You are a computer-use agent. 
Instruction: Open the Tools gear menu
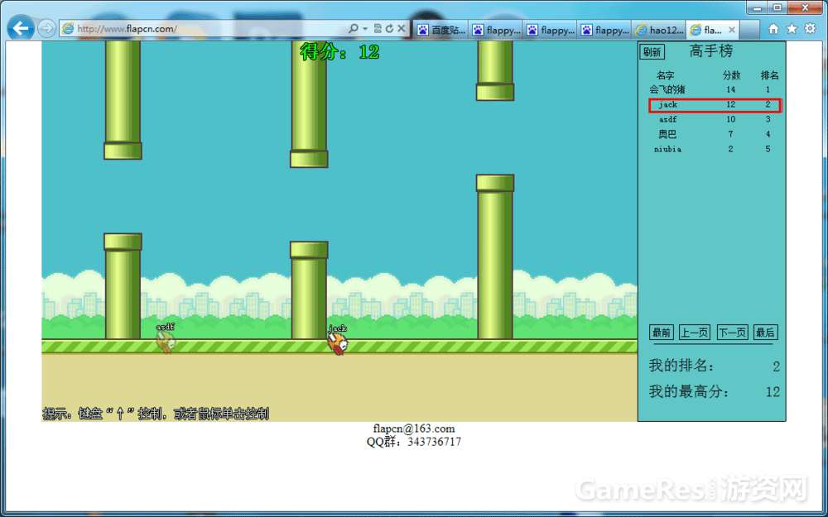[x=810, y=29]
